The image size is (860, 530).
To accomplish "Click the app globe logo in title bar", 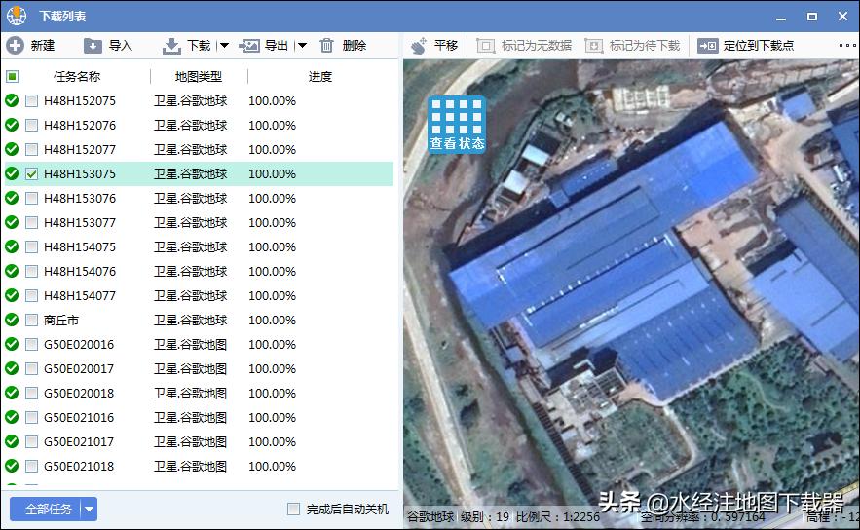I will point(17,16).
